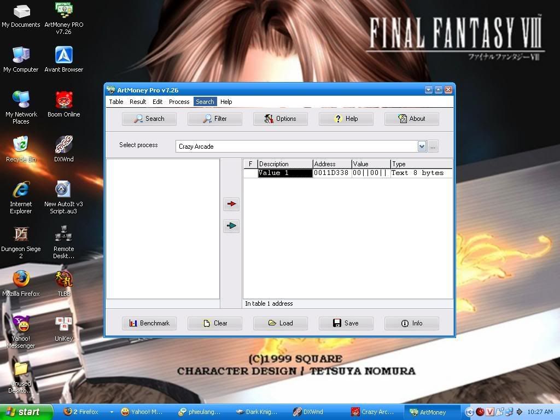This screenshot has width=560, height=420.
Task: Click the red arrow transfer button in ArtMoney
Action: 231,204
